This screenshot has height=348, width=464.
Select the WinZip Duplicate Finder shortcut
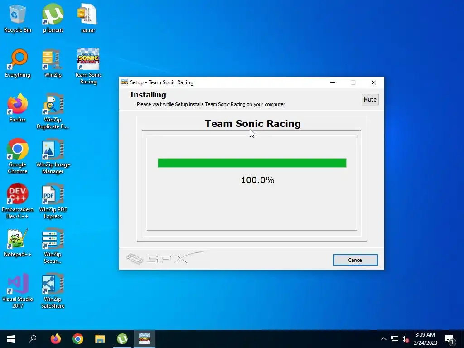point(53,111)
